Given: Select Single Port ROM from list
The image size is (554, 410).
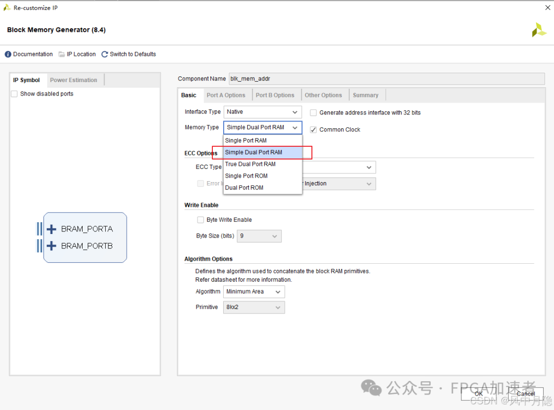Looking at the screenshot, I should click(246, 176).
